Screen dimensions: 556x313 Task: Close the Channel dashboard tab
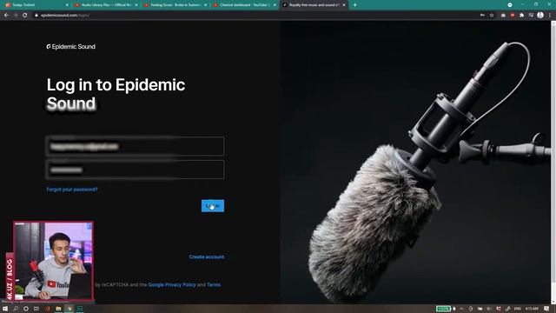coord(275,5)
